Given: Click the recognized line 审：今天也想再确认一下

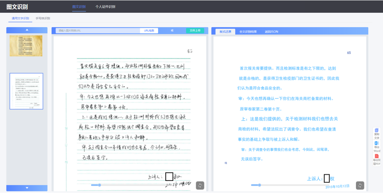Looking at the screenshot, I should (x=286, y=99).
